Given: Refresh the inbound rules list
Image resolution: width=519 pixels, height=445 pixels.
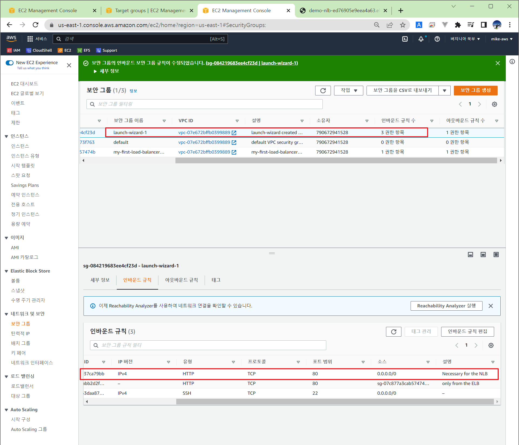Looking at the screenshot, I should 393,331.
